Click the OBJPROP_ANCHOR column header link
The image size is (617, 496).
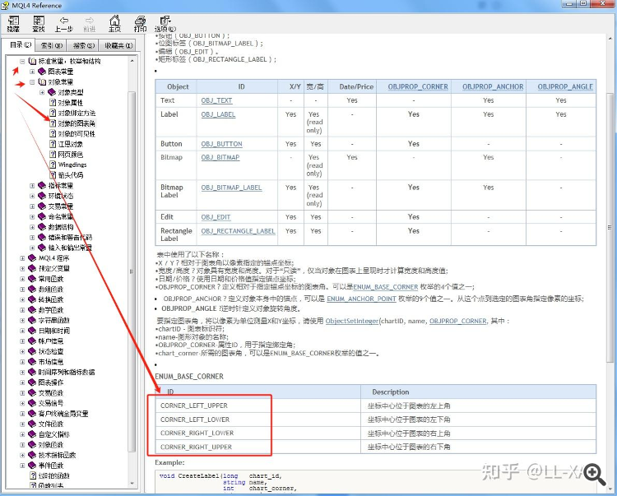tap(493, 86)
